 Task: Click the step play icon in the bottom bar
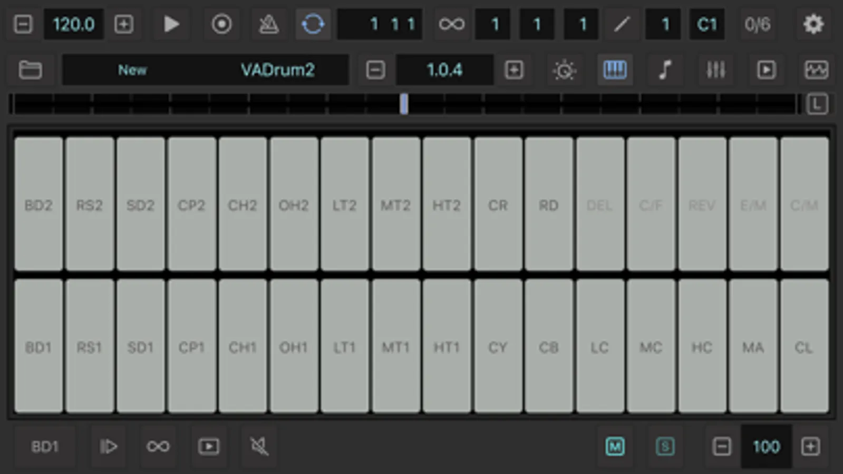point(109,447)
